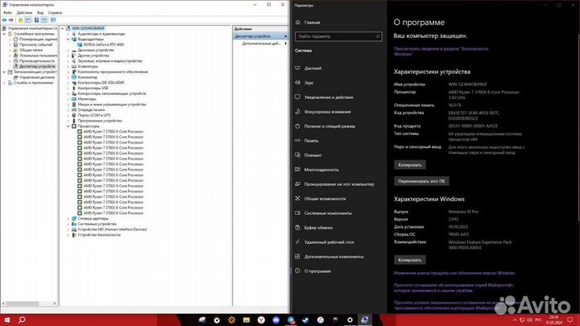Click the Переименовать этот ПК button
This screenshot has width=580, height=326.
(x=420, y=181)
